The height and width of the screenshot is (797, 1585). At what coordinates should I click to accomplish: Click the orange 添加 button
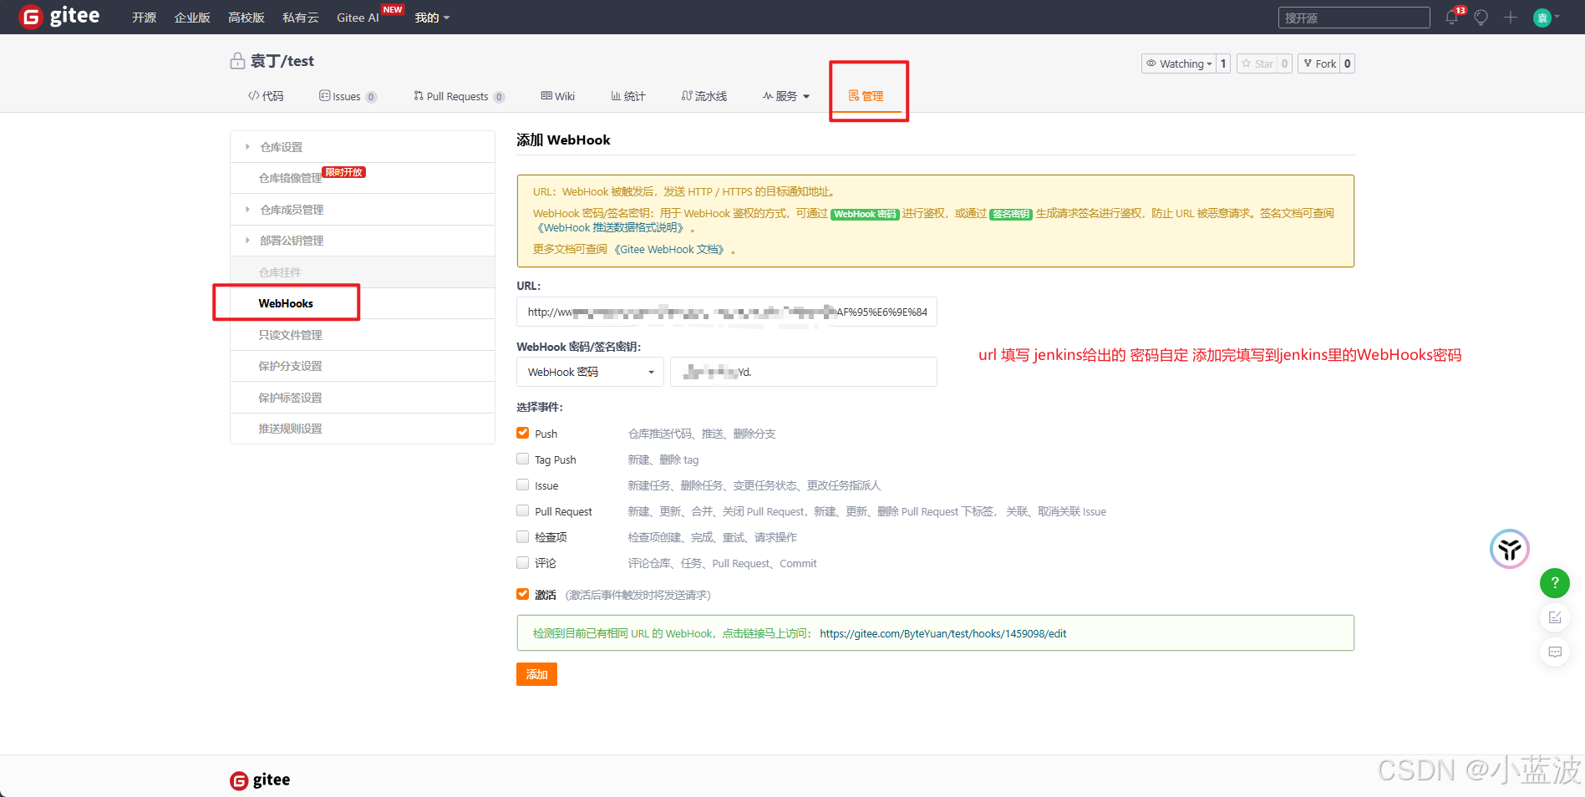[536, 674]
